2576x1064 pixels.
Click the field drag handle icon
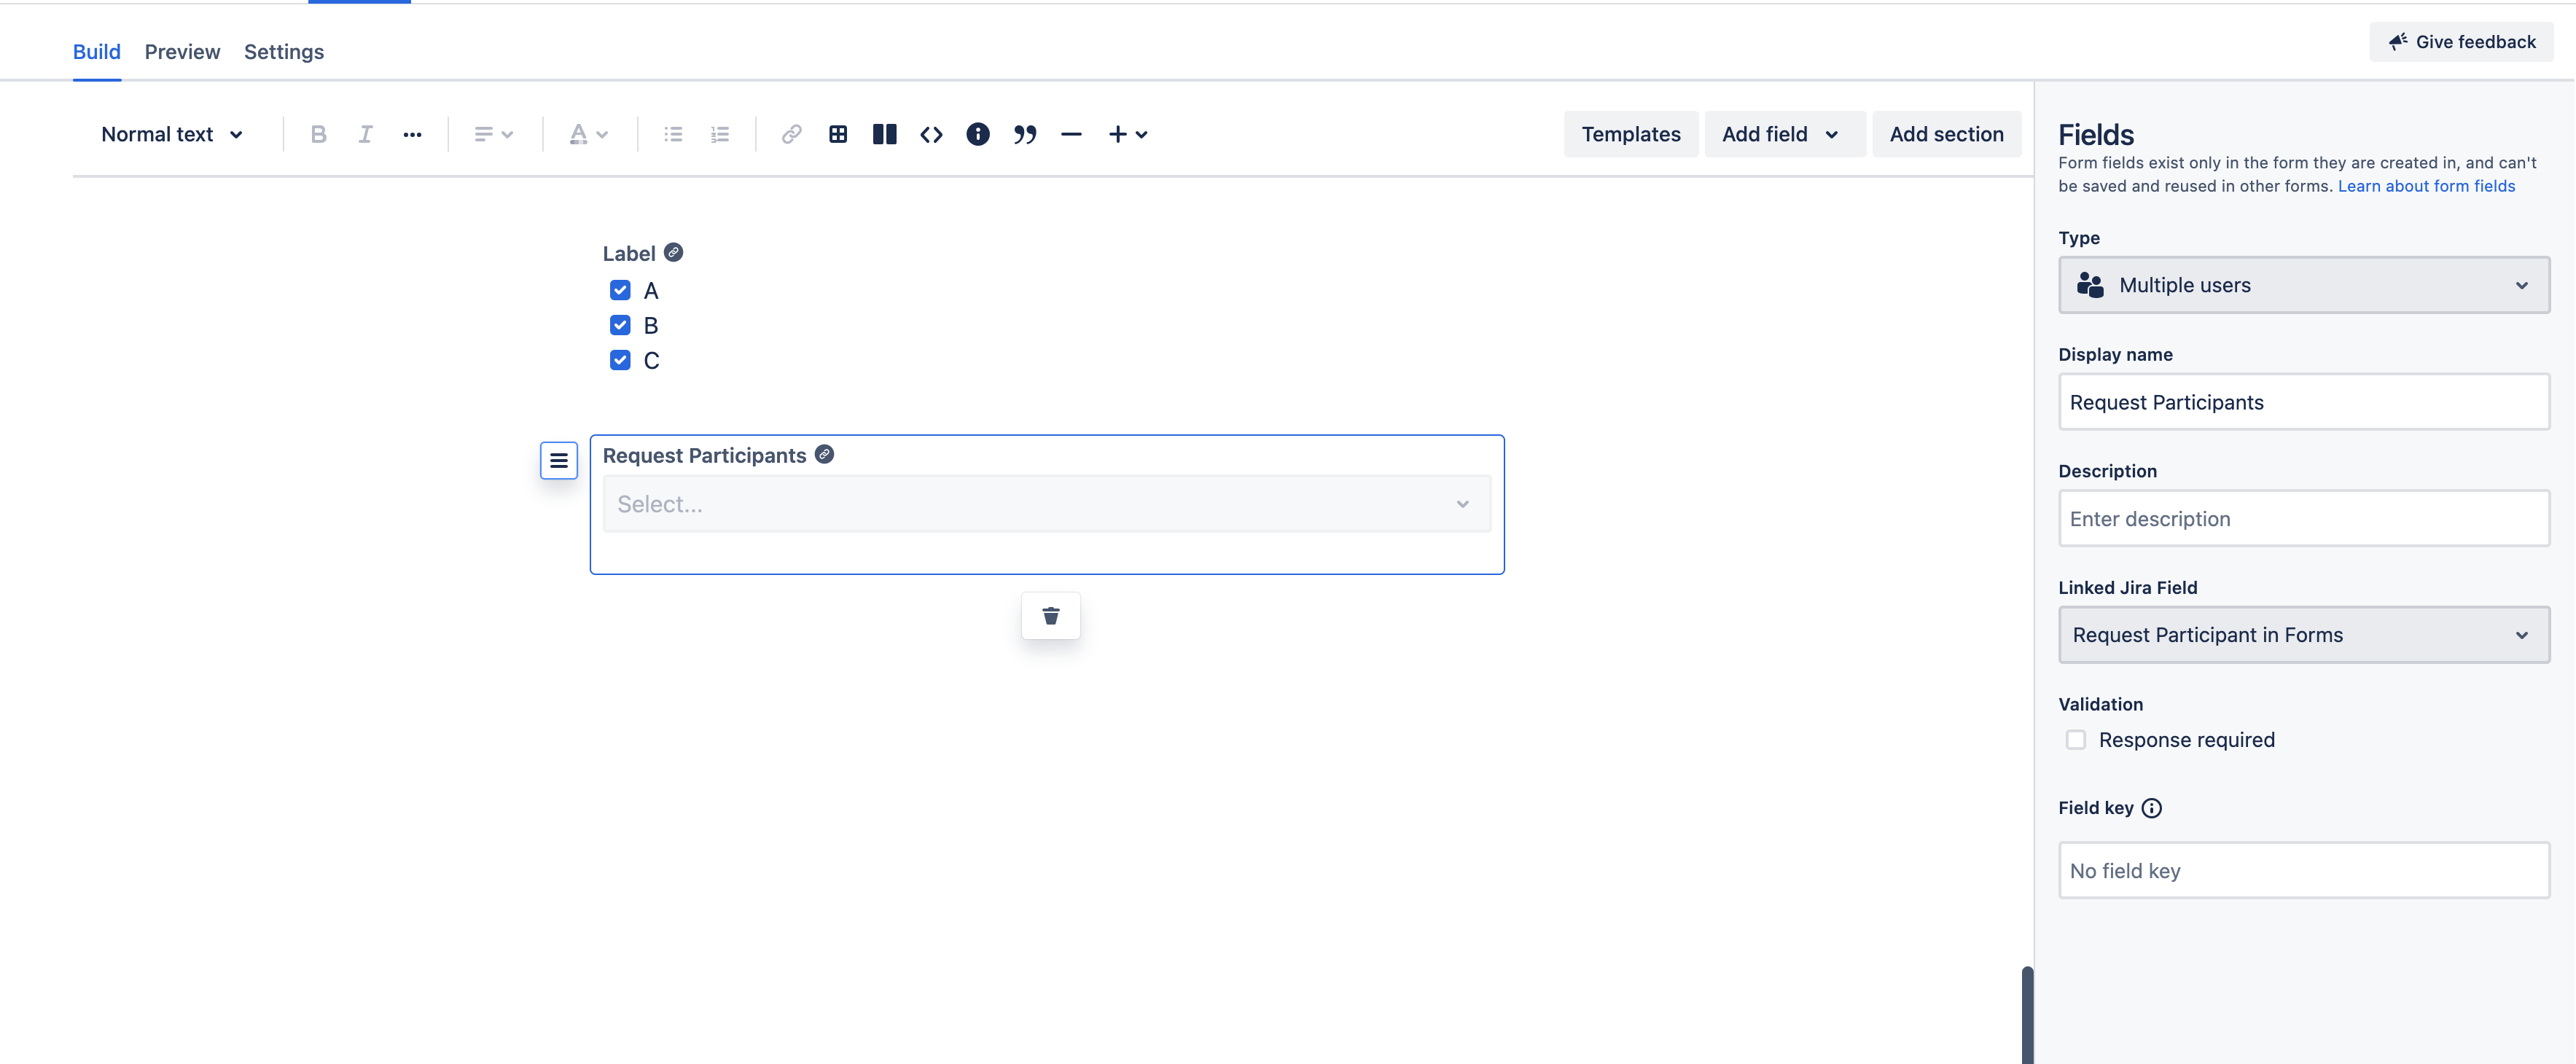click(x=559, y=460)
